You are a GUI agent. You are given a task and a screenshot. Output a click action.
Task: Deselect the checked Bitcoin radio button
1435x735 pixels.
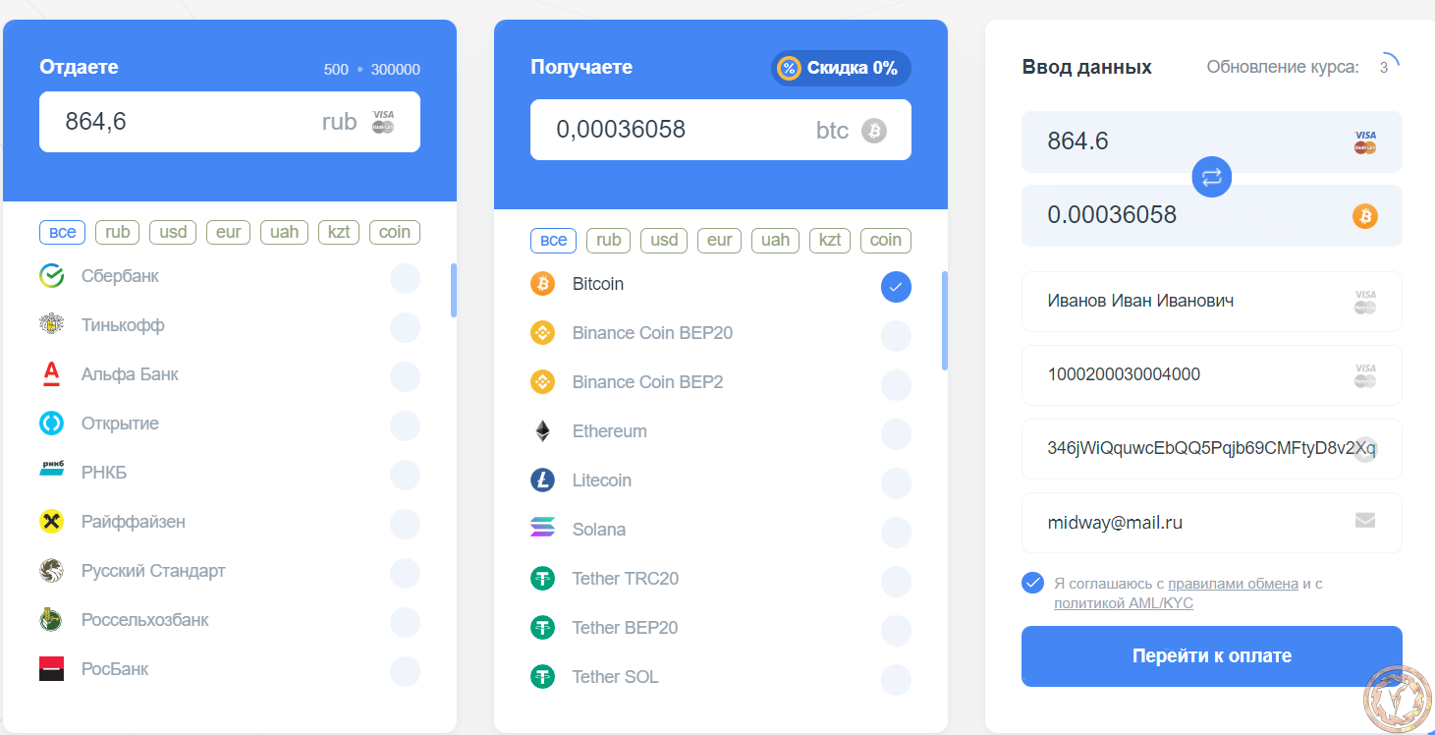(x=896, y=287)
